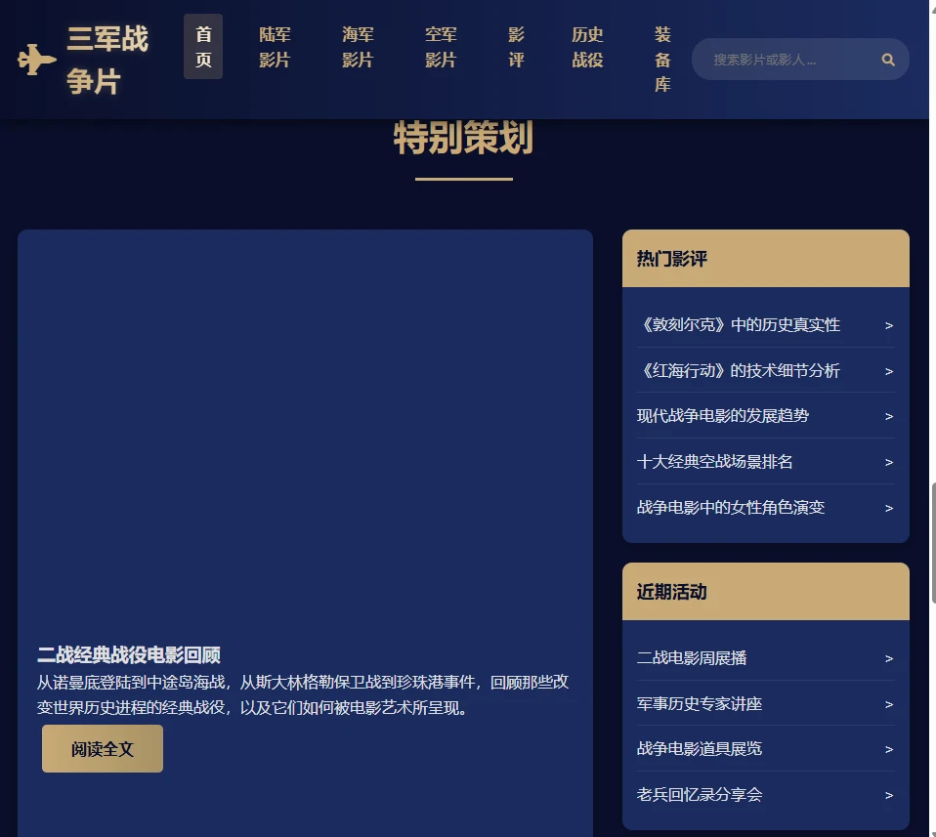936x837 pixels.
Task: Open 战争电影中的女性角色演变 article
Action: coord(731,508)
